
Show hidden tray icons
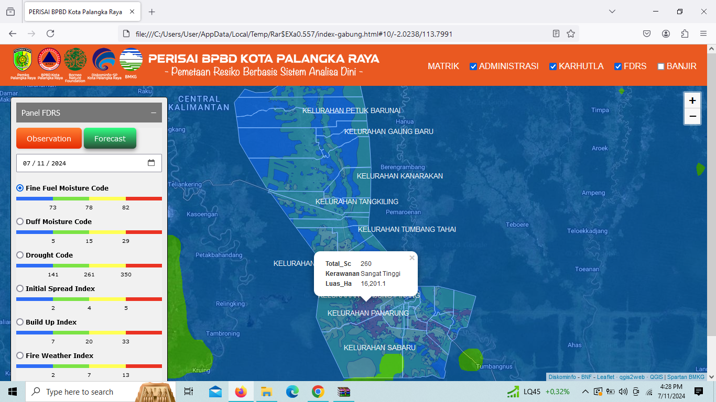click(x=585, y=392)
